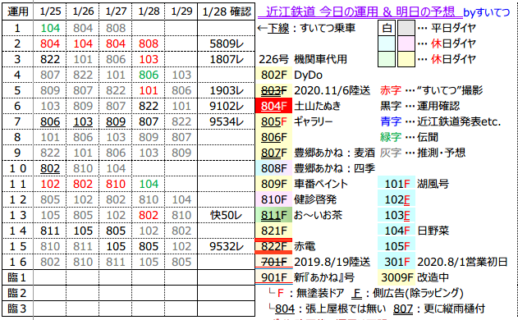Select the 臨2 row label
This screenshot has width=518, height=320.
click(x=17, y=293)
